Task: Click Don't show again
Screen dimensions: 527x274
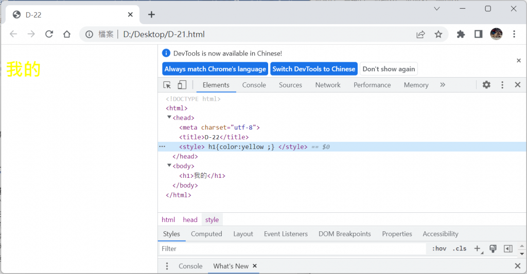Action: tap(389, 69)
